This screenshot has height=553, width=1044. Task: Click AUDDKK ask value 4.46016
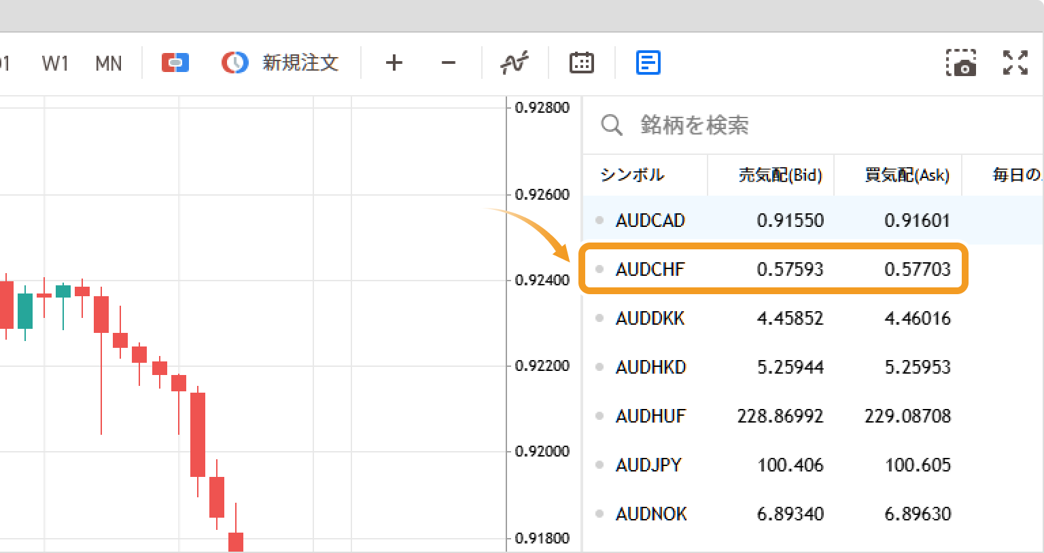pyautogui.click(x=917, y=318)
